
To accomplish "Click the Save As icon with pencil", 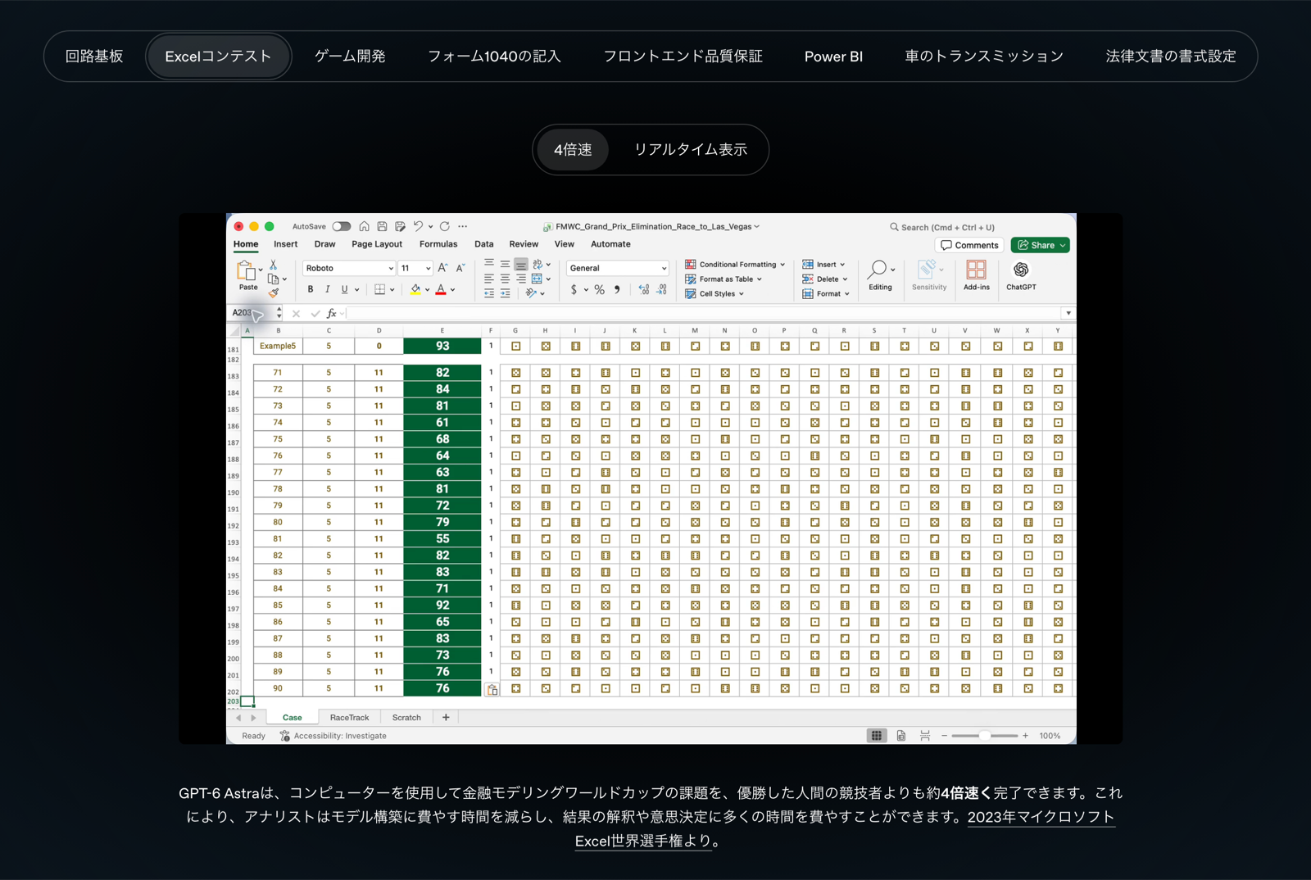I will (x=400, y=226).
